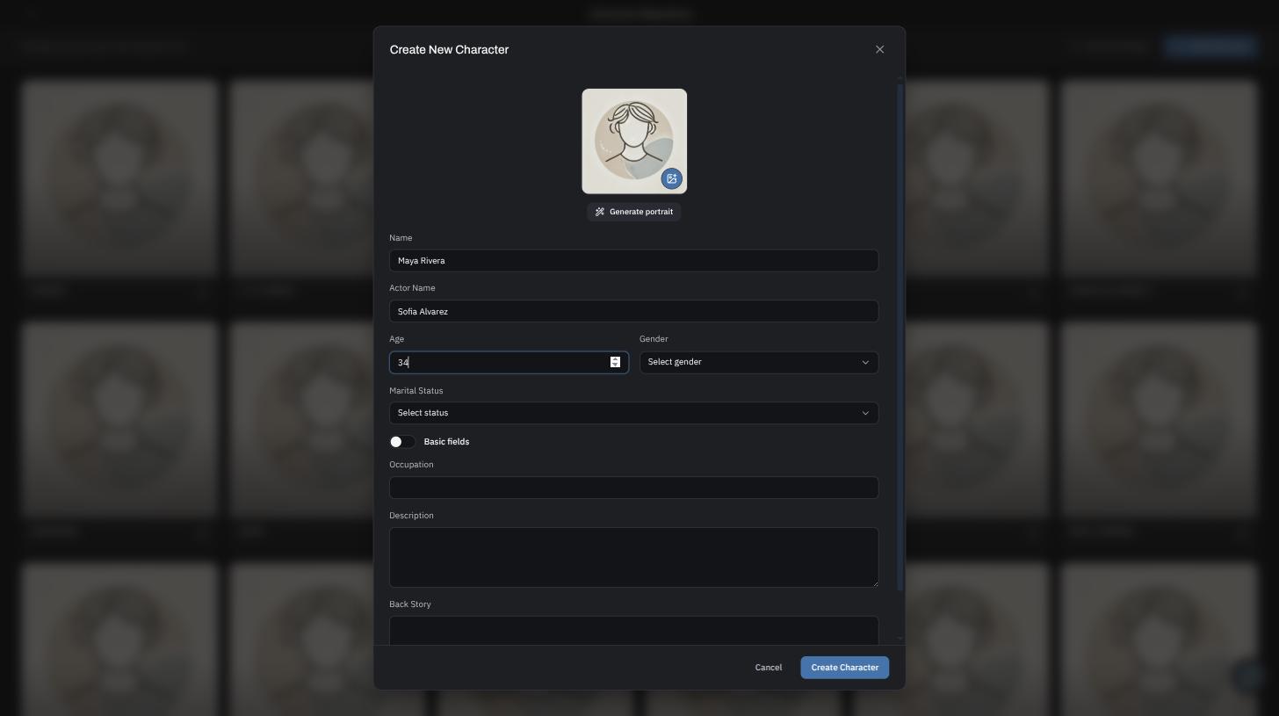Screen dimensions: 1279x716
Task: Toggle the Basic fields switch
Action: tap(402, 442)
